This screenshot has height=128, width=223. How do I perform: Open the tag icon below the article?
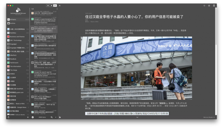[60, 117]
